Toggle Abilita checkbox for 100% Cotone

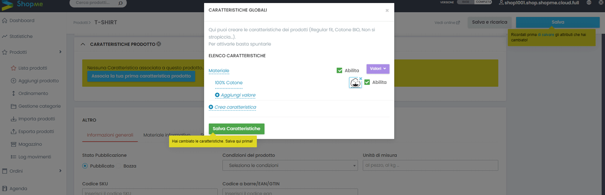[367, 82]
